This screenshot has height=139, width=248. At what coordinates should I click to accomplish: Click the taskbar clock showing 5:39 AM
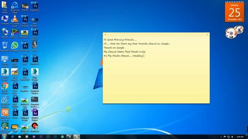pyautogui.click(x=240, y=137)
